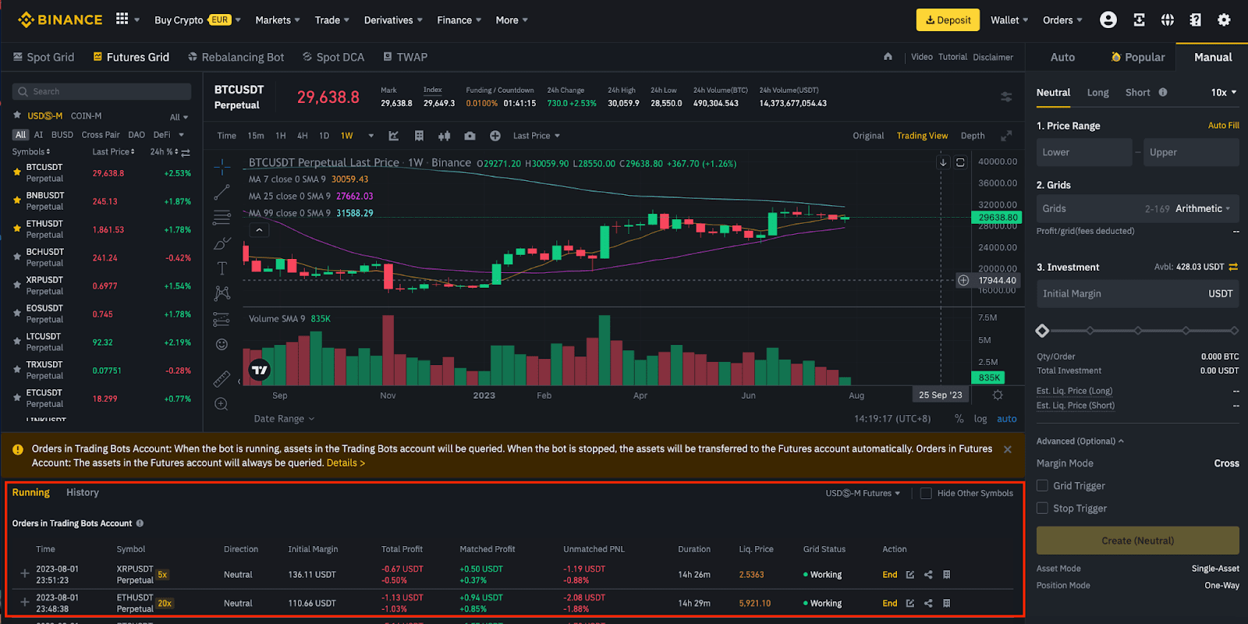
Task: Open the Date Range dropdown
Action: tap(284, 419)
